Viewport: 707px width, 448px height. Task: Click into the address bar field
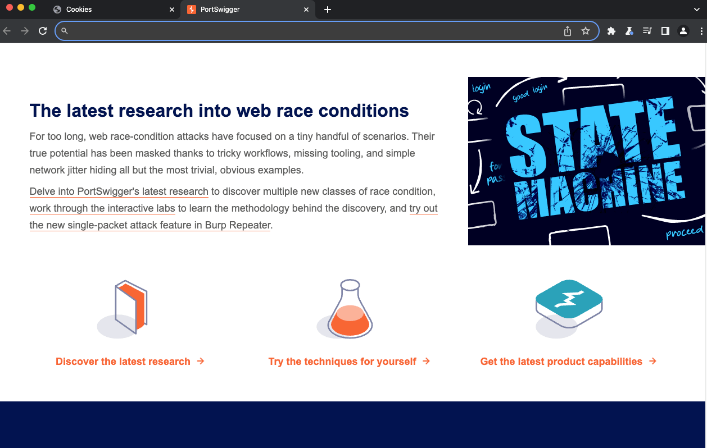[327, 31]
